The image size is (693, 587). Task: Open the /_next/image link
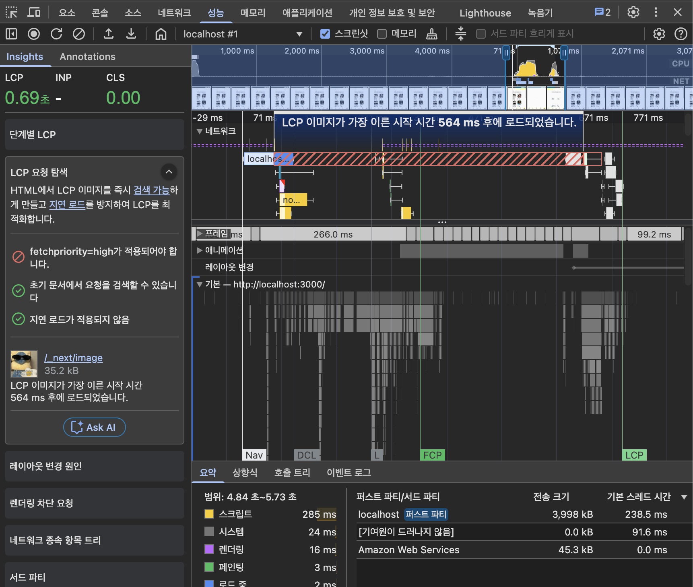[73, 358]
